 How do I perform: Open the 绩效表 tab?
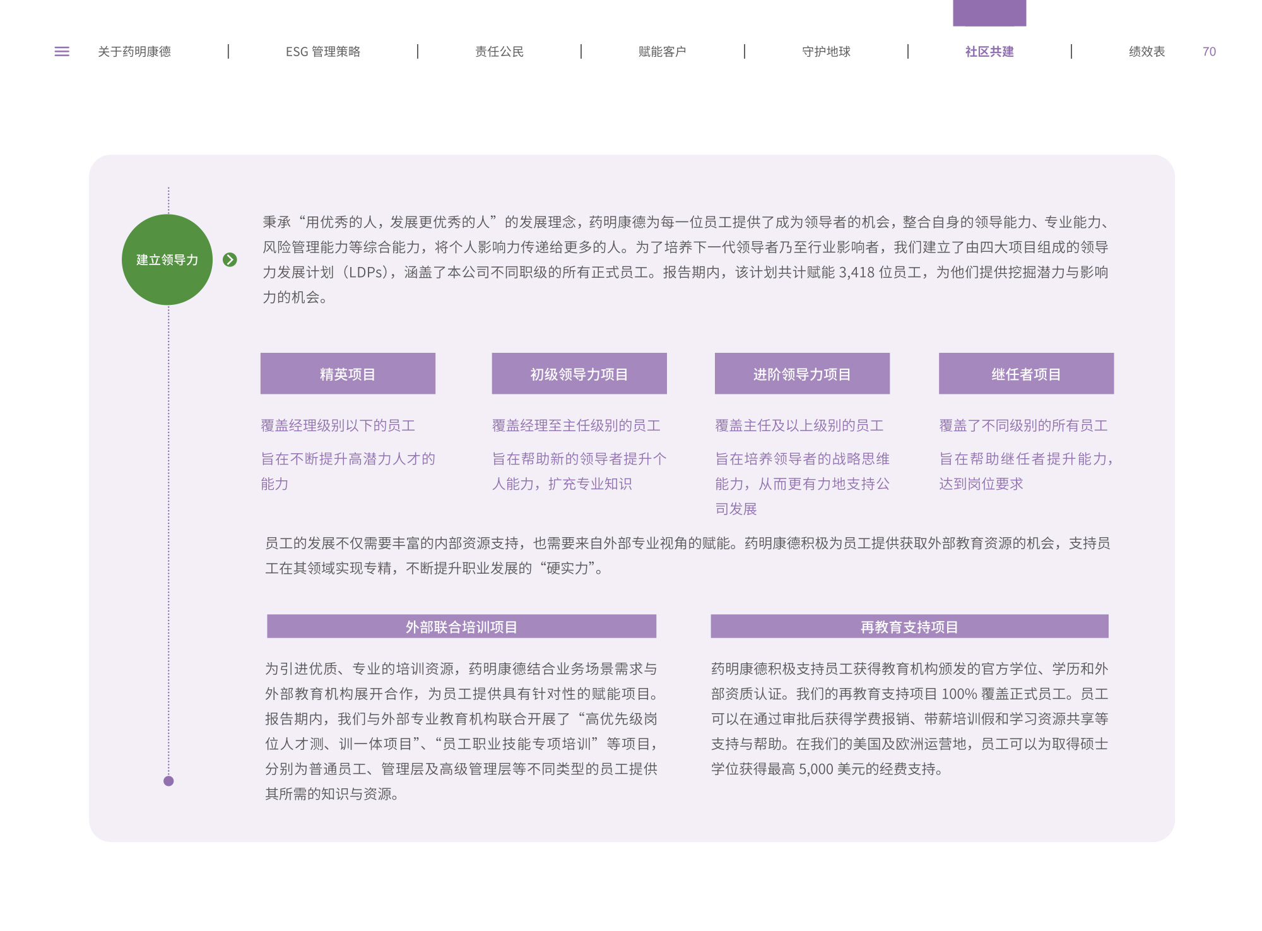pos(1147,52)
